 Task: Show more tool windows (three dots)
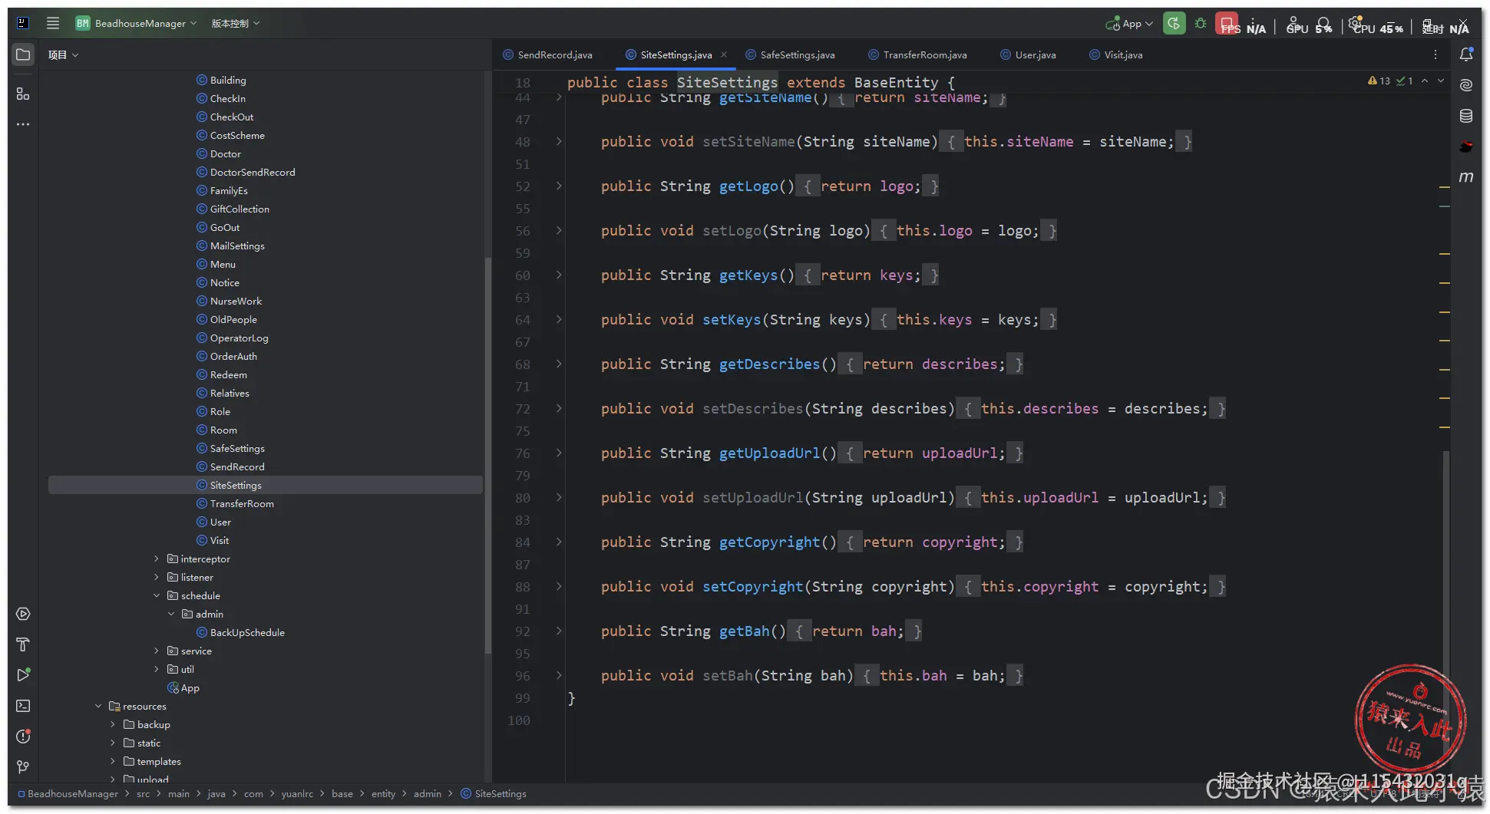(23, 124)
